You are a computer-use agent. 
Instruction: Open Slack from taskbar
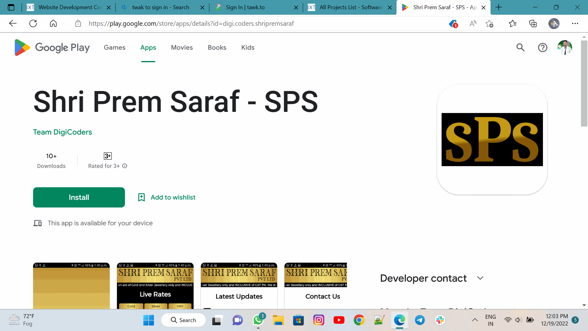point(440,320)
